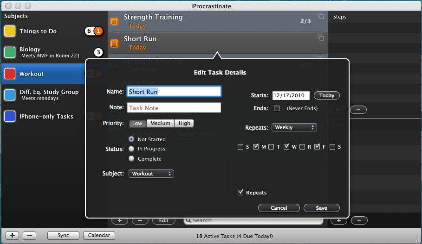Select the In Progress status radio button

coord(131,149)
